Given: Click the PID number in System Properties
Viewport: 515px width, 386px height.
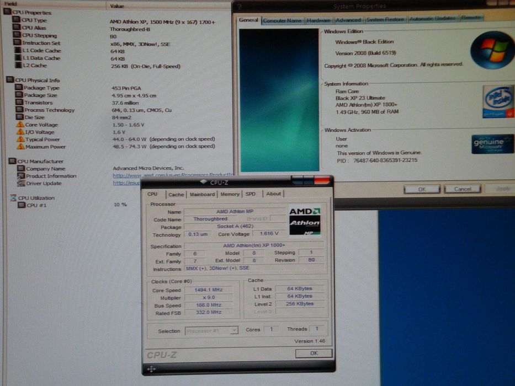Looking at the screenshot, I should click(385, 160).
